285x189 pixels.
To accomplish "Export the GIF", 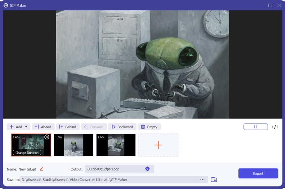I will 258,173.
